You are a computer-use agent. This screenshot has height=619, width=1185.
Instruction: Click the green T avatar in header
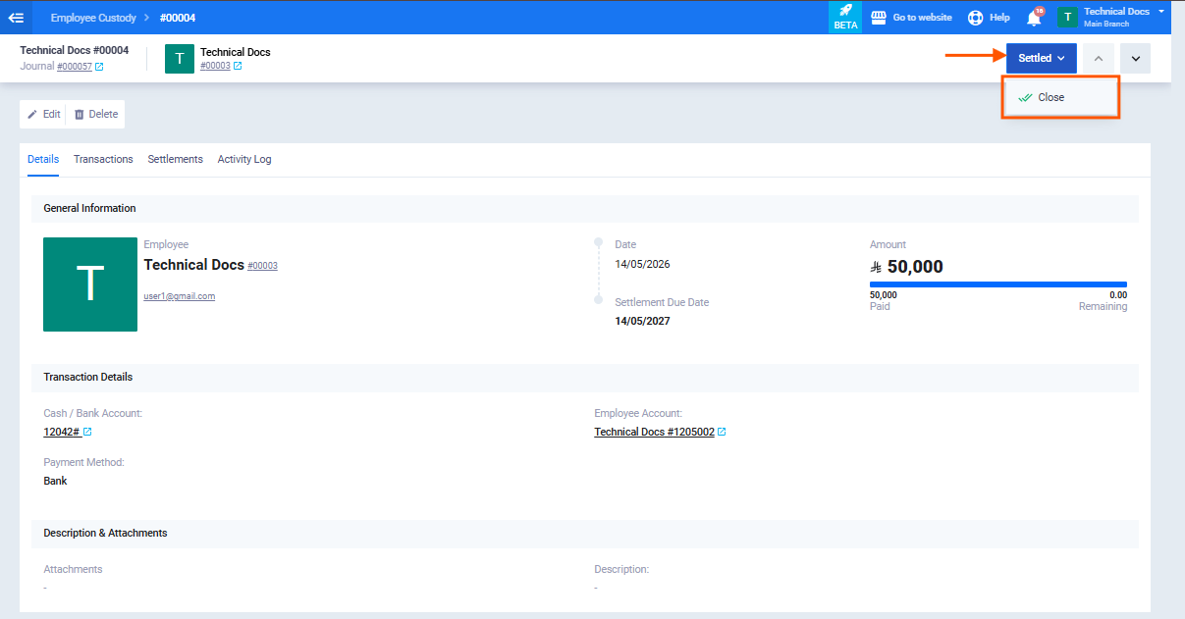(x=179, y=59)
